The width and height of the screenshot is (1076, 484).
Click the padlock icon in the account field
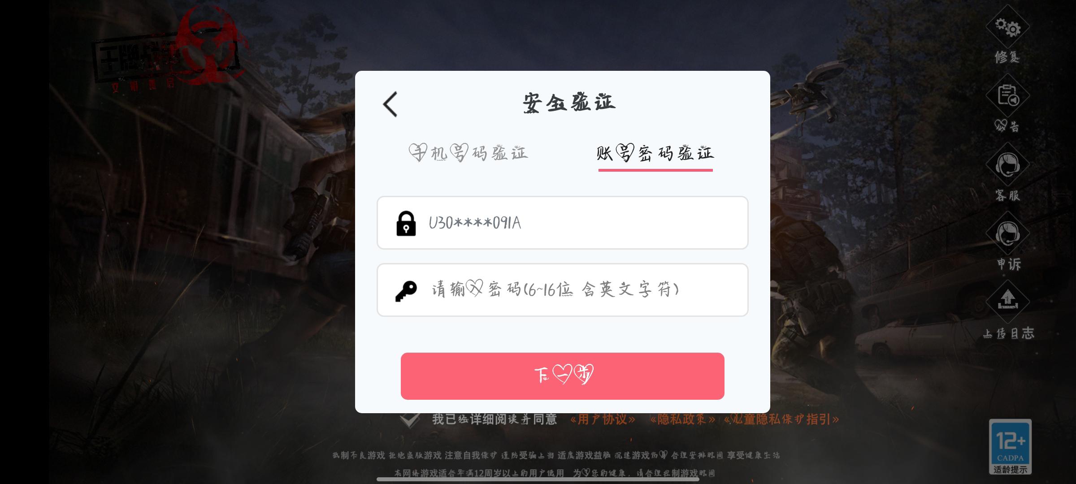point(406,223)
